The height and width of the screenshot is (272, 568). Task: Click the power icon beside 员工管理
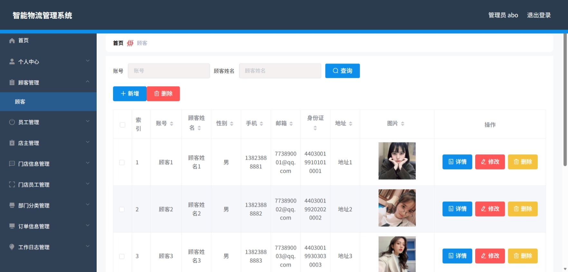12,122
